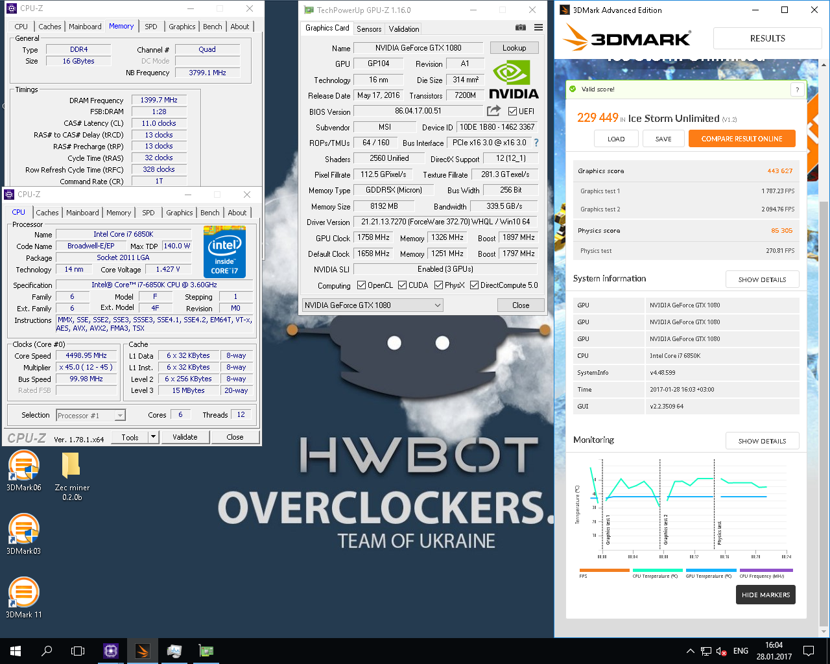830x664 pixels.
Task: Open the Zec miner 0.2.0b folder
Action: coord(72,476)
